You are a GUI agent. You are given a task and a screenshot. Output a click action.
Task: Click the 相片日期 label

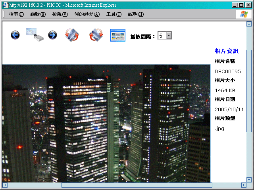point(225,99)
